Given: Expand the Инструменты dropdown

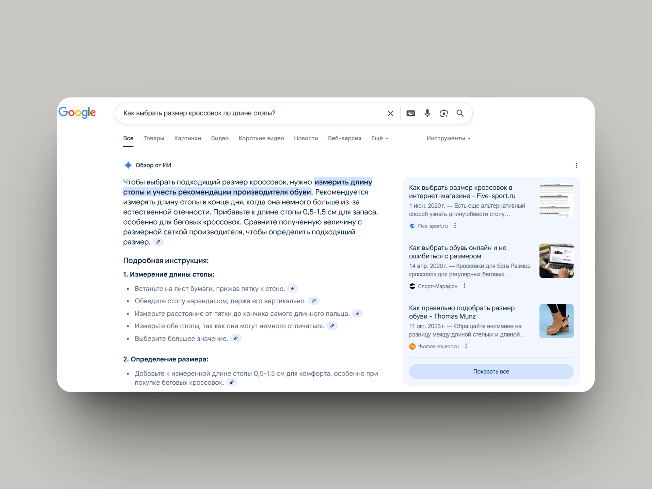Looking at the screenshot, I should 448,138.
